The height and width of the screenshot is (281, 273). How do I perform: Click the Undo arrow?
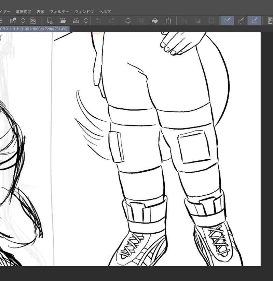click(x=98, y=21)
